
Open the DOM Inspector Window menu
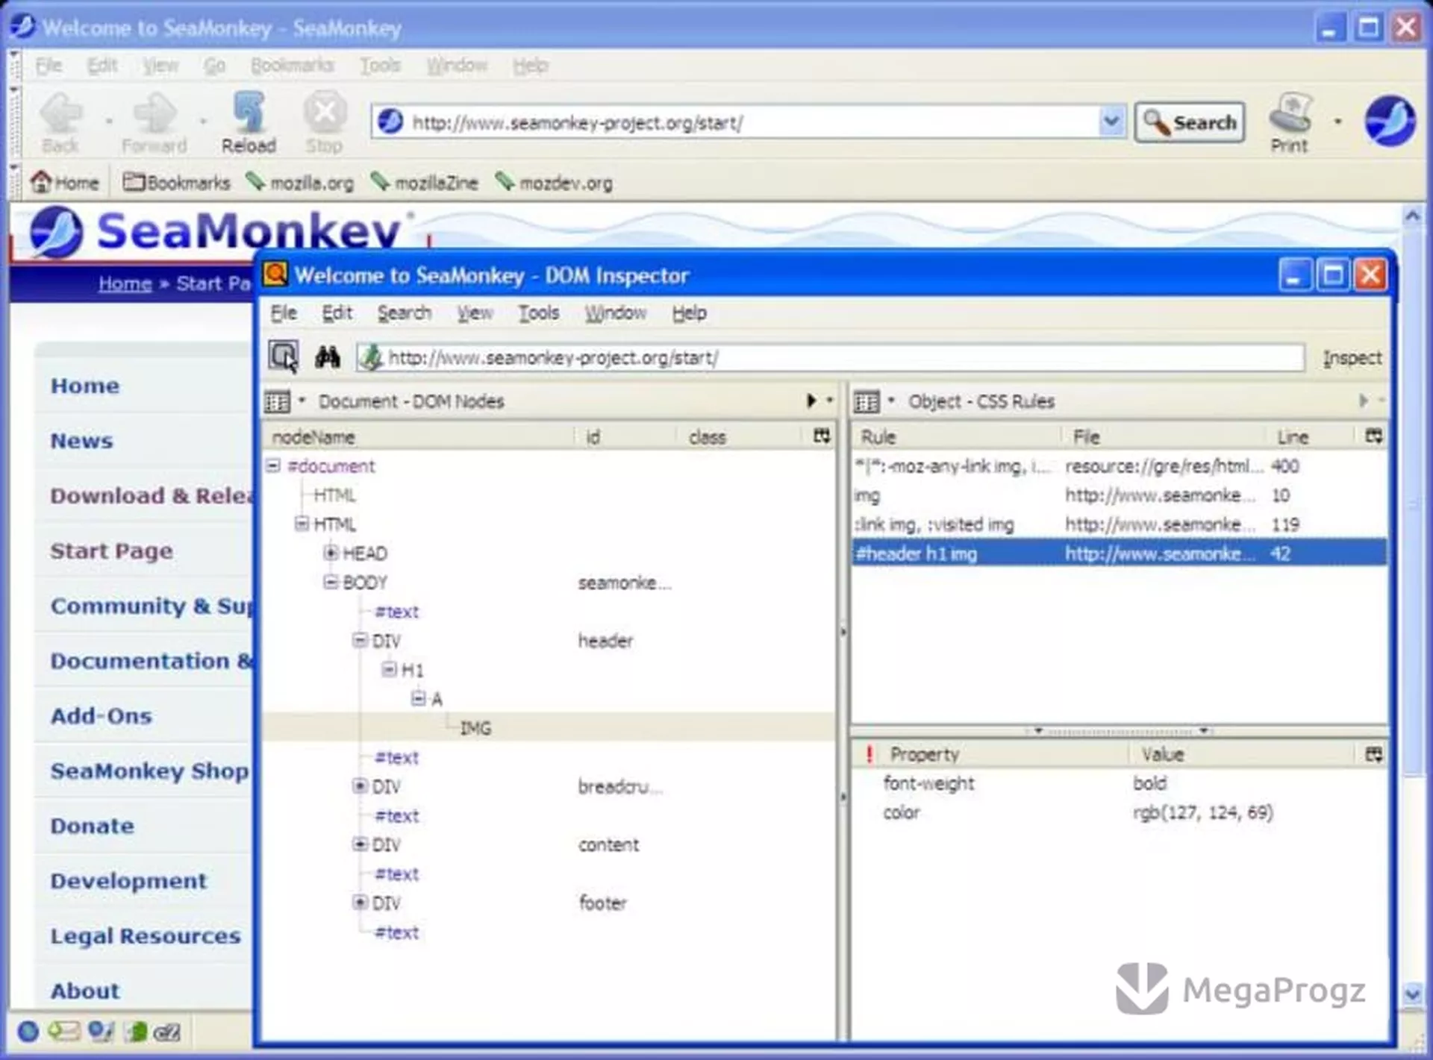(x=615, y=313)
